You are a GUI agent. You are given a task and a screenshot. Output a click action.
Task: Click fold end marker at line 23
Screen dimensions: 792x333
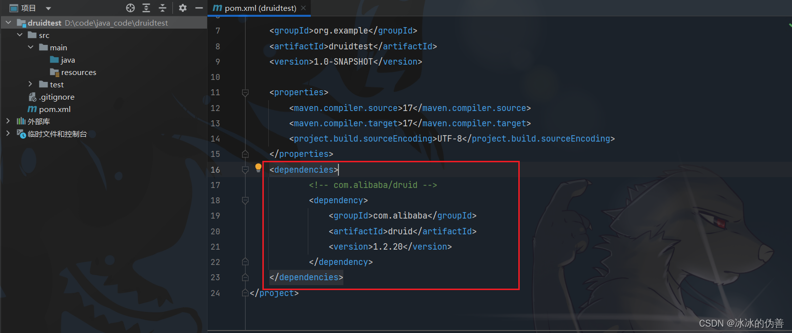coord(245,277)
